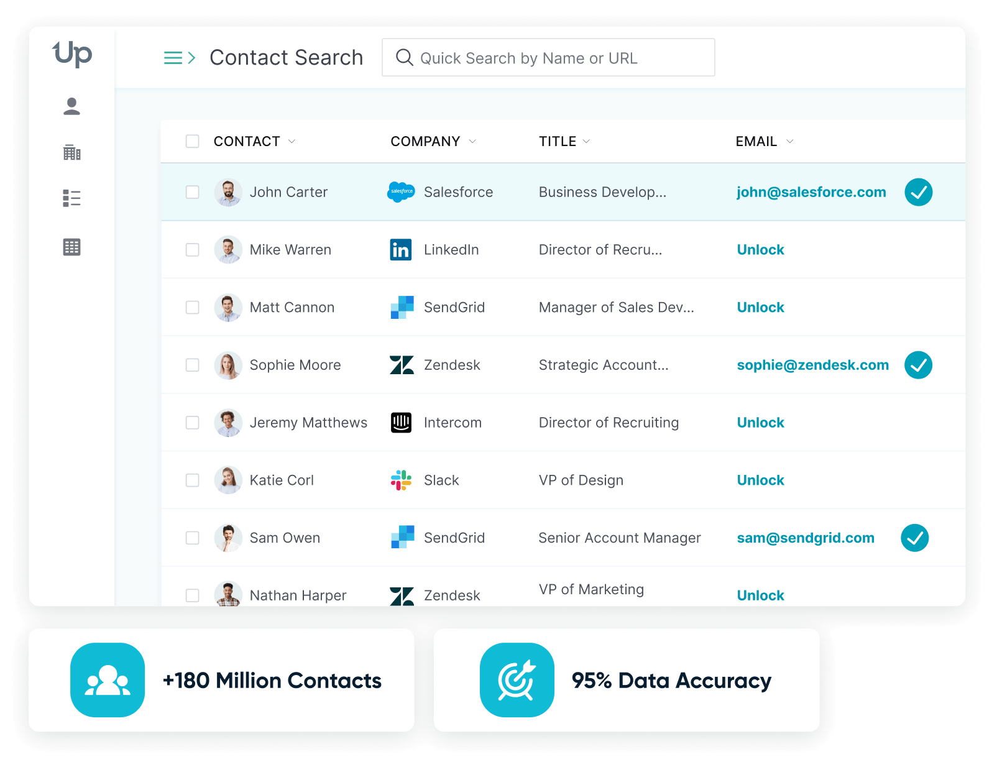Open the lists sidebar icon
The width and height of the screenshot is (997, 767).
[x=72, y=198]
